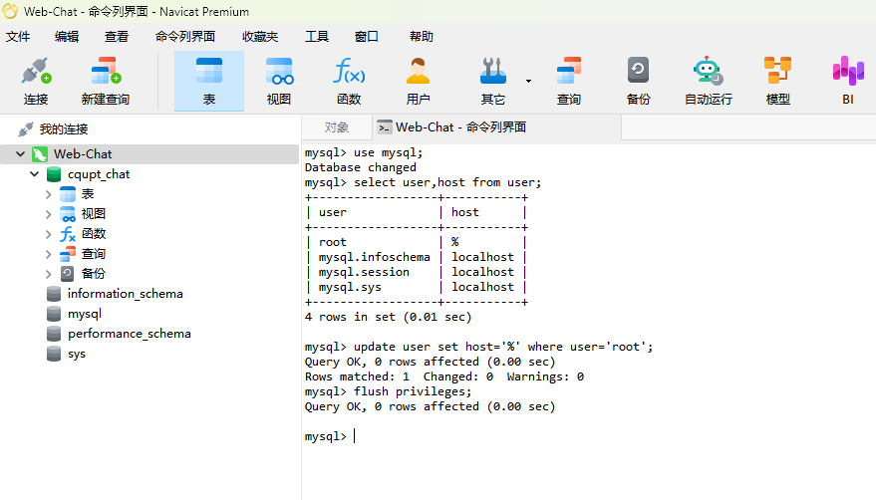Select the 表 tree item icon
The width and height of the screenshot is (876, 500).
pyautogui.click(x=68, y=194)
